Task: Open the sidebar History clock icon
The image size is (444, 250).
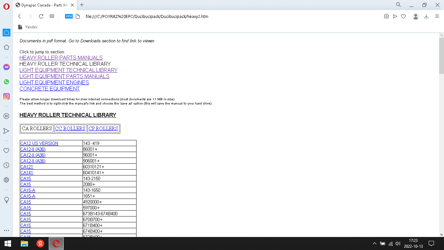Action: [6, 165]
